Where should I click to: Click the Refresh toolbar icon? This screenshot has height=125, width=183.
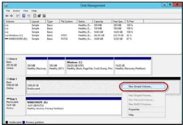click(x=35, y=16)
